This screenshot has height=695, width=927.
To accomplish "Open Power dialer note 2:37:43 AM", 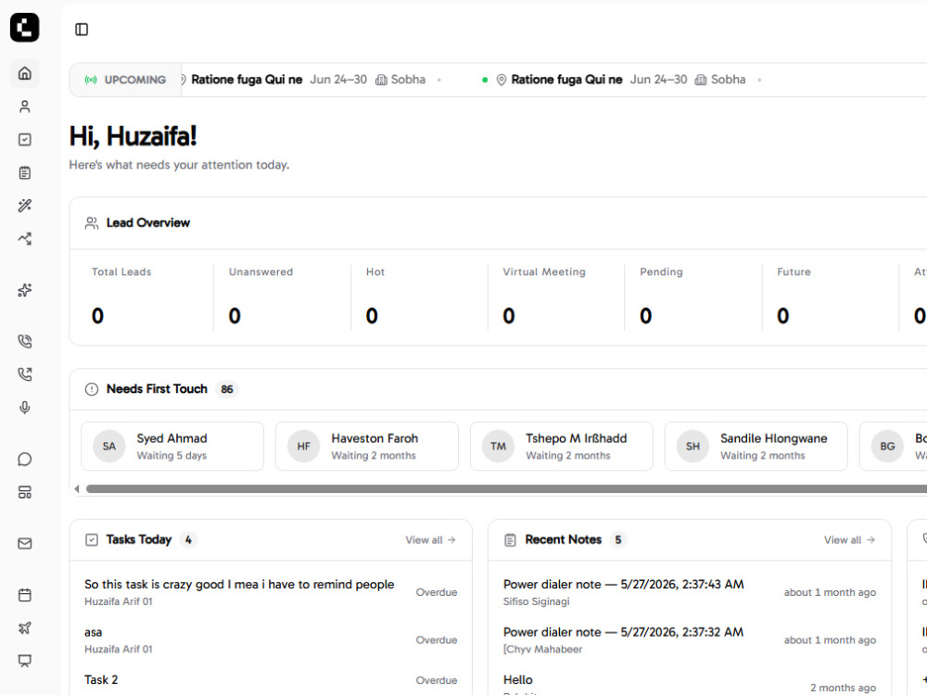I will pos(690,592).
